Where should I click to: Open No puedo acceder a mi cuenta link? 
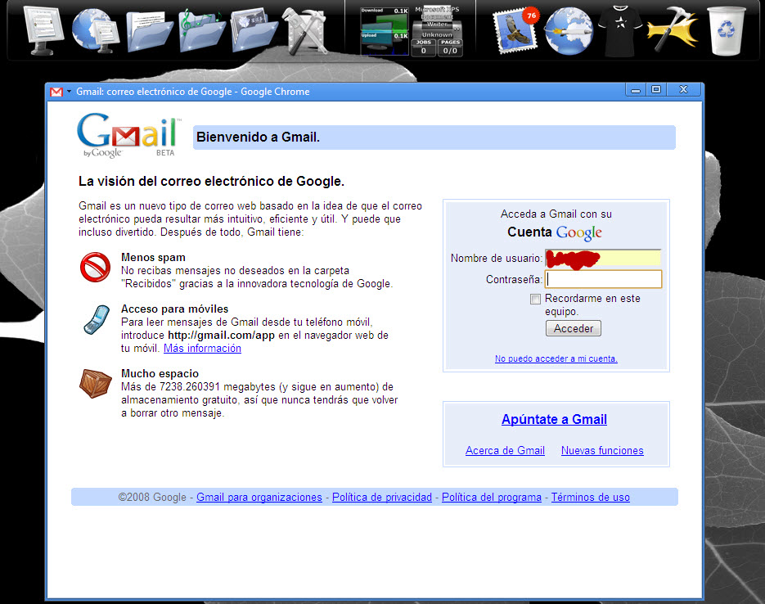556,358
